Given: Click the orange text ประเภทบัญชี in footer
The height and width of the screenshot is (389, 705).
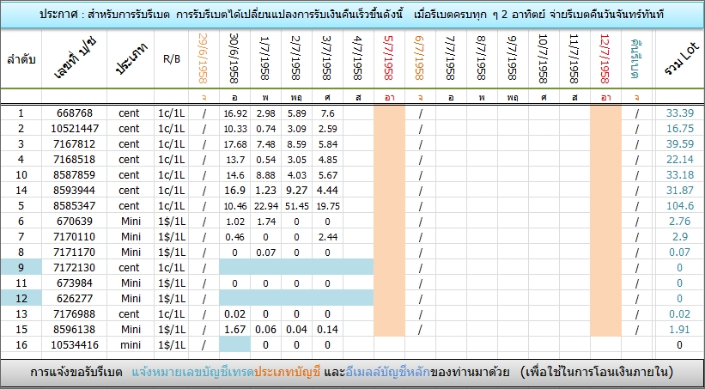Looking at the screenshot, I should point(287,373).
